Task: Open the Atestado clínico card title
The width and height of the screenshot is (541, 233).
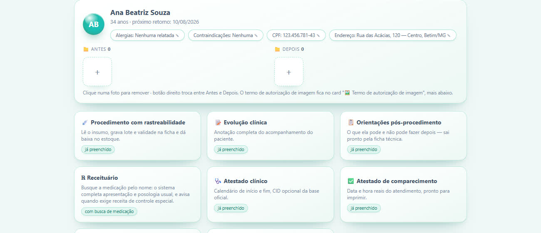Action: 246,181
